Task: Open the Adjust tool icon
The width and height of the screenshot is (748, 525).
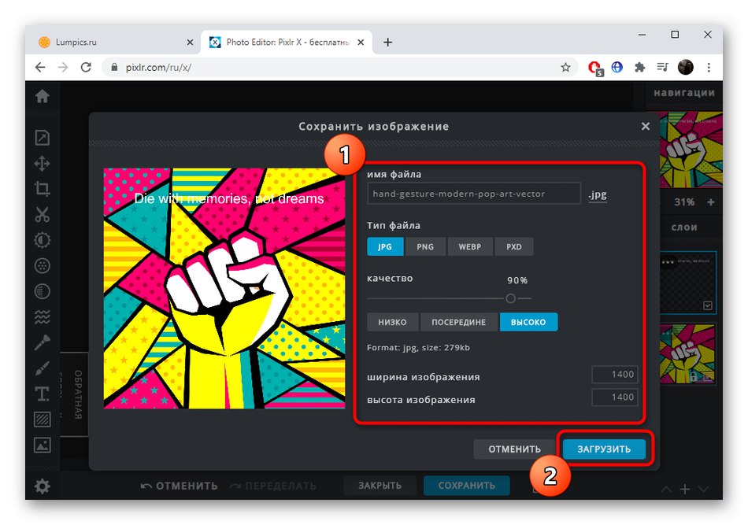Action: click(42, 240)
